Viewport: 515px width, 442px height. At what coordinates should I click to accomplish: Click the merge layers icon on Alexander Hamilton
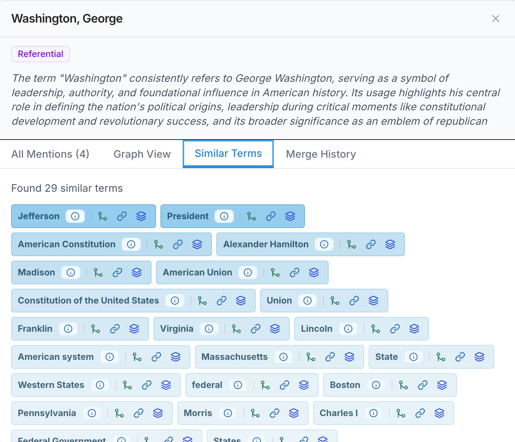tap(390, 244)
